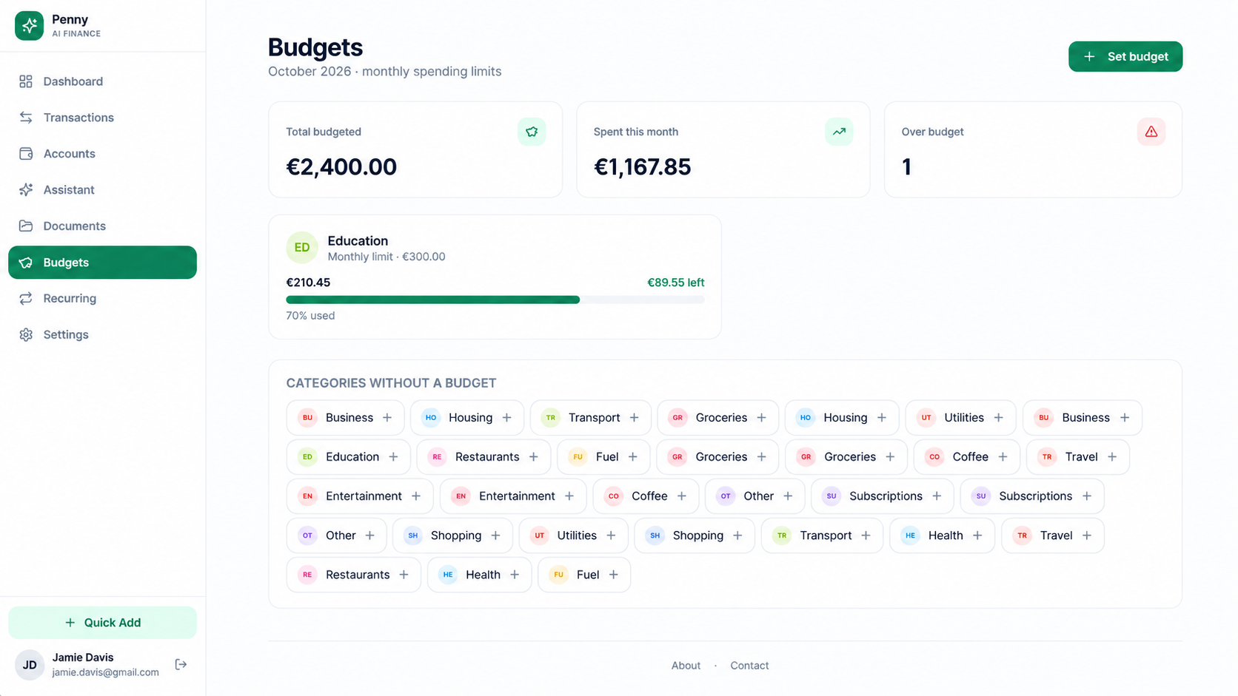
Task: Open the Budgets menu item
Action: point(102,263)
